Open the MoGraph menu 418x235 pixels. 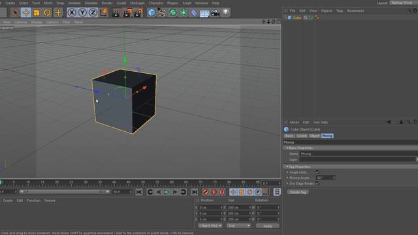[137, 3]
